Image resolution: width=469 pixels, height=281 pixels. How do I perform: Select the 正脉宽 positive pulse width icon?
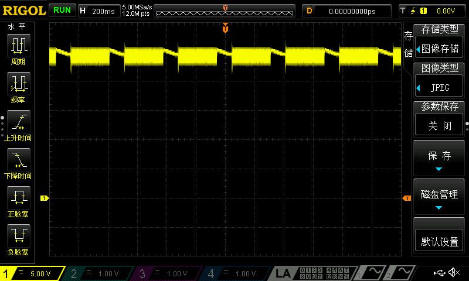18,198
